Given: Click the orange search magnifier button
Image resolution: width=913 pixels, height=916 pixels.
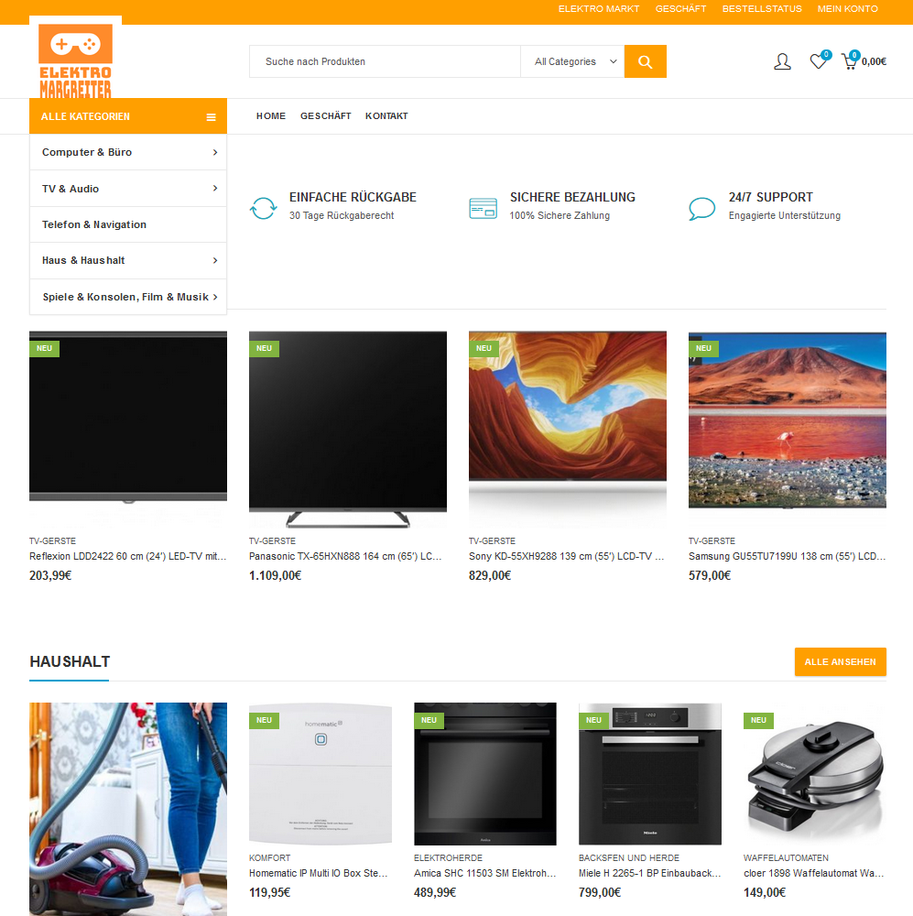Looking at the screenshot, I should pos(645,61).
